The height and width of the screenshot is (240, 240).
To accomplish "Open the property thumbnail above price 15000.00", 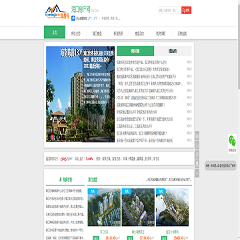I will coord(172,207).
